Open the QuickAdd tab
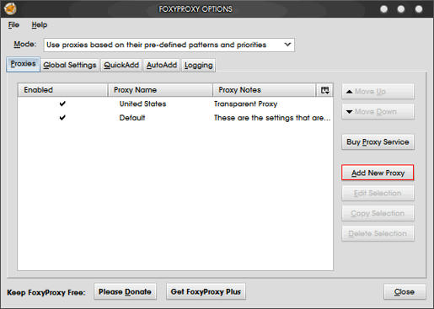Screen dimensions: 434x309 pyautogui.click(x=121, y=65)
